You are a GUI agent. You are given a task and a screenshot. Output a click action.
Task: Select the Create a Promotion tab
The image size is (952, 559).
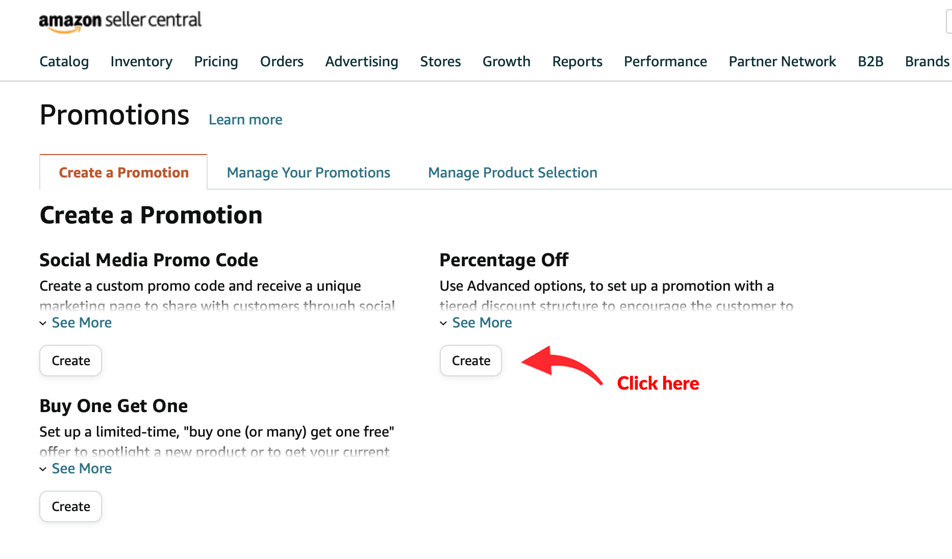tap(123, 172)
